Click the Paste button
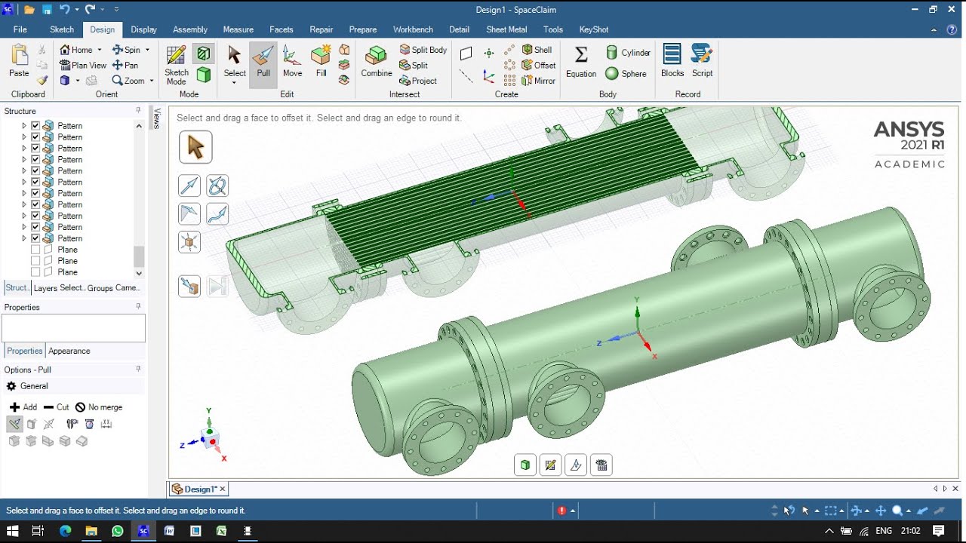The image size is (966, 543). (19, 62)
